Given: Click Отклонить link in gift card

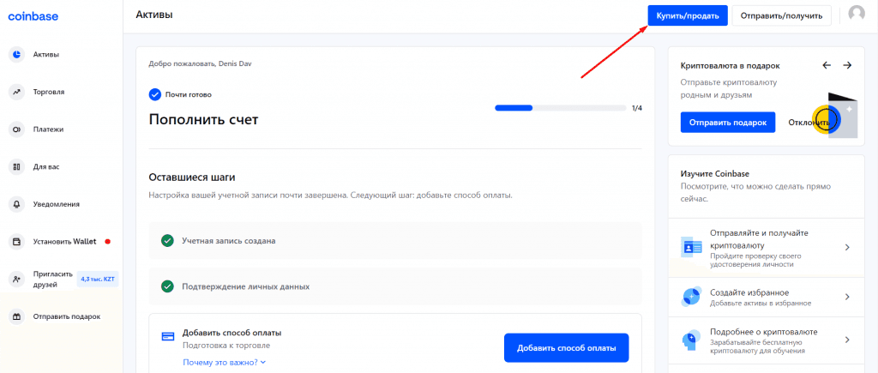Looking at the screenshot, I should click(x=809, y=122).
